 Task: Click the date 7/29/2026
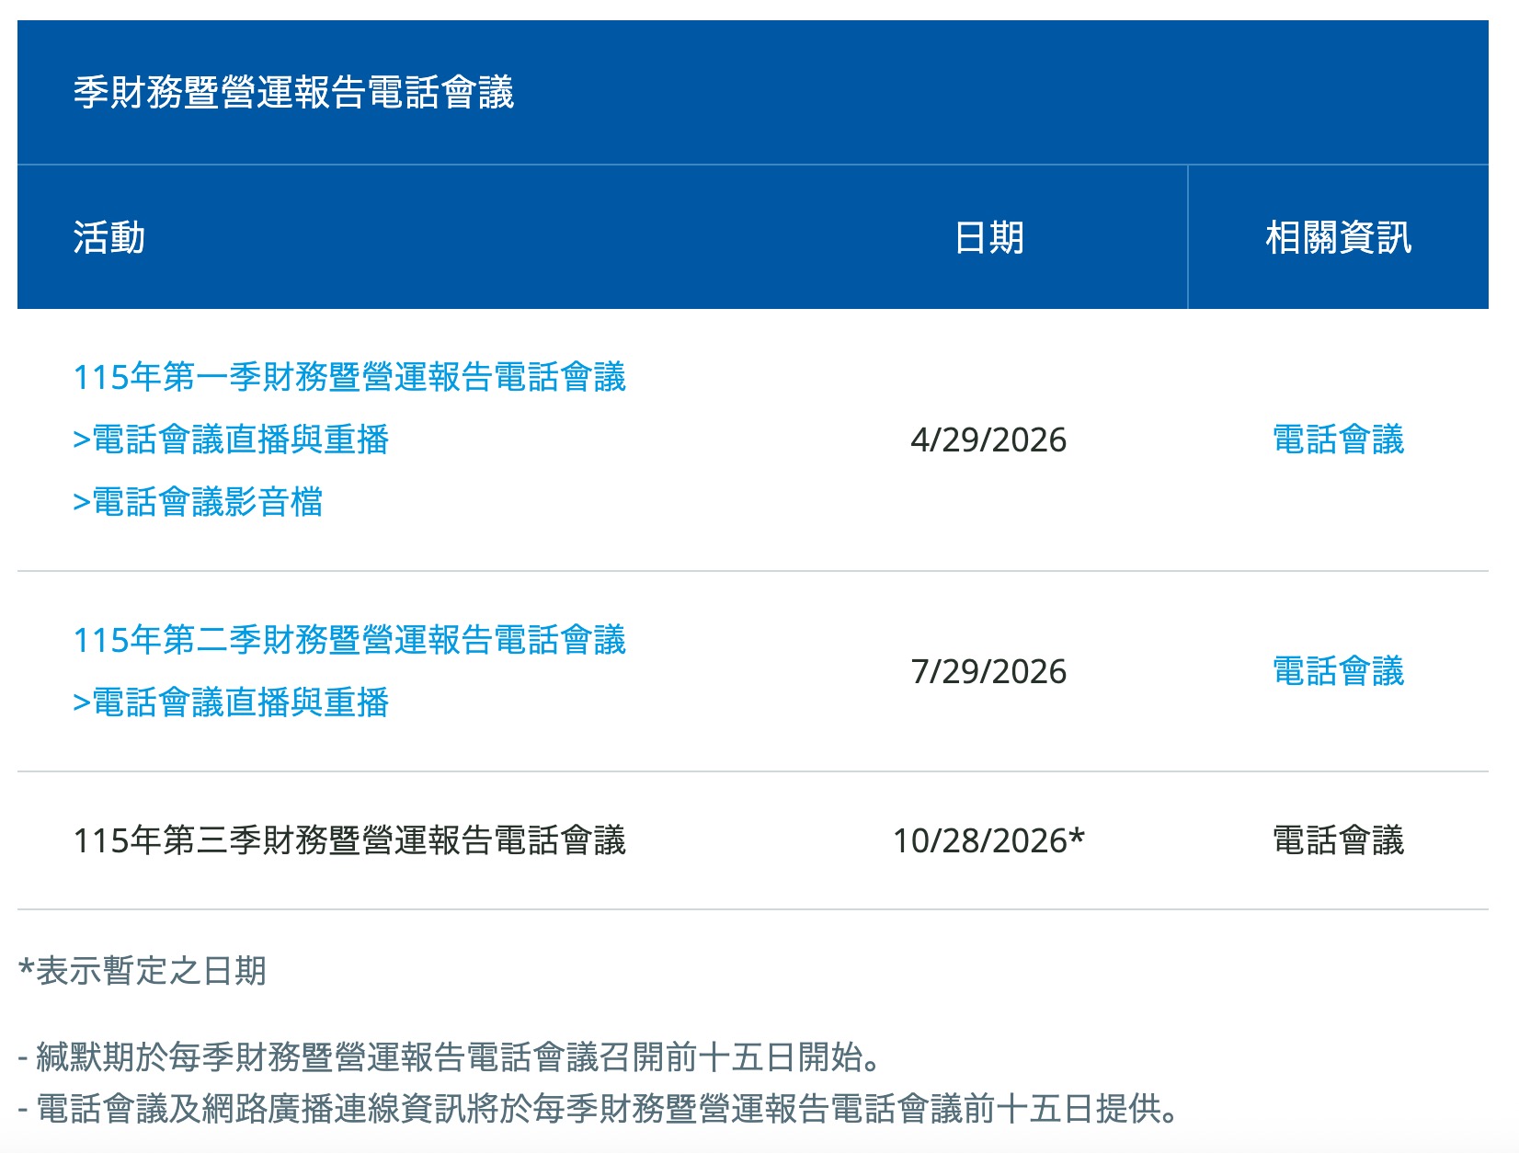tap(988, 672)
